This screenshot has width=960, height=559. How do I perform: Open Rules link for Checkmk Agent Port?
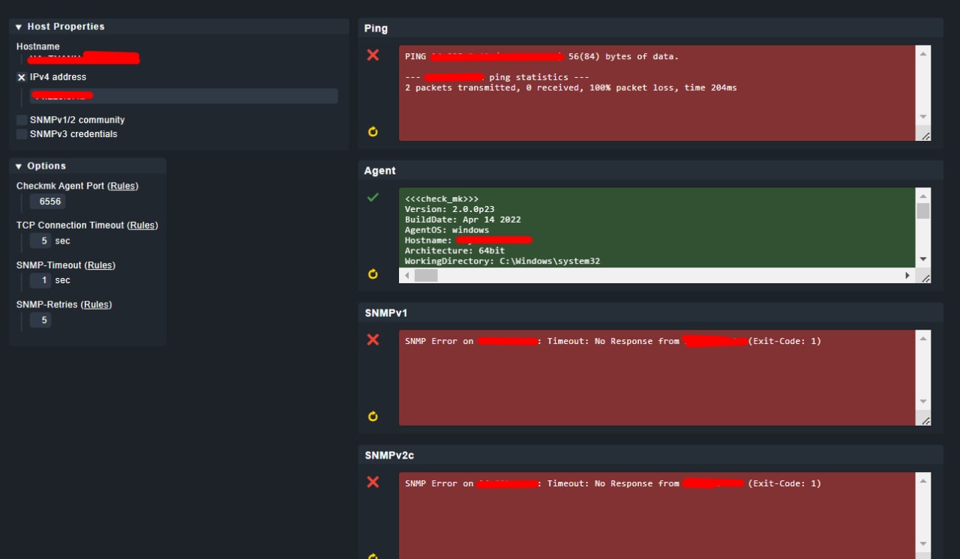124,186
